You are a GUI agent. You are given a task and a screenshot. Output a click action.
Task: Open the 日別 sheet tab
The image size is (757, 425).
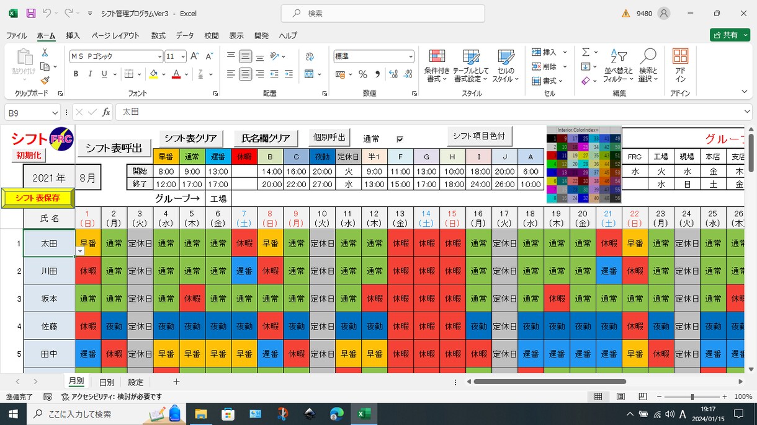click(x=107, y=382)
